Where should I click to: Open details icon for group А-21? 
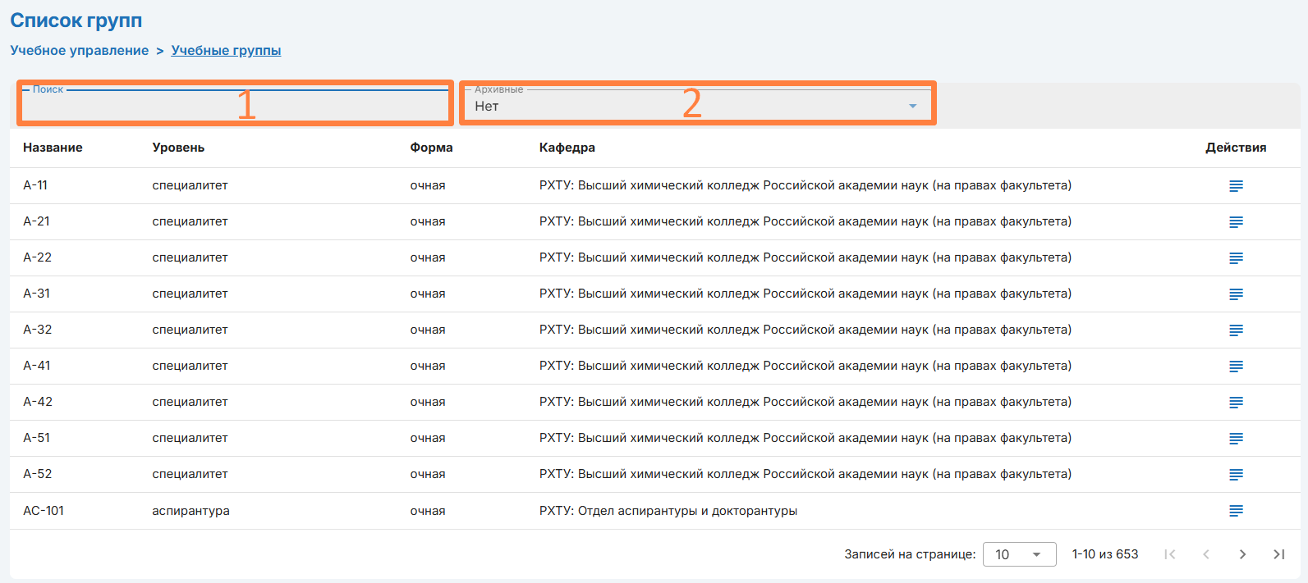click(x=1236, y=222)
